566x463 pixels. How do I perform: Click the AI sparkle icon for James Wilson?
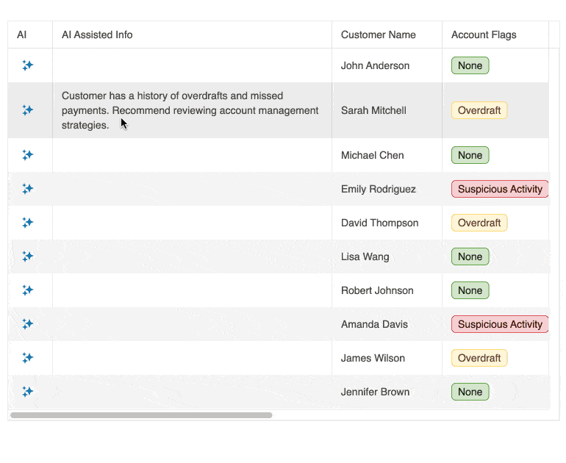pyautogui.click(x=28, y=358)
